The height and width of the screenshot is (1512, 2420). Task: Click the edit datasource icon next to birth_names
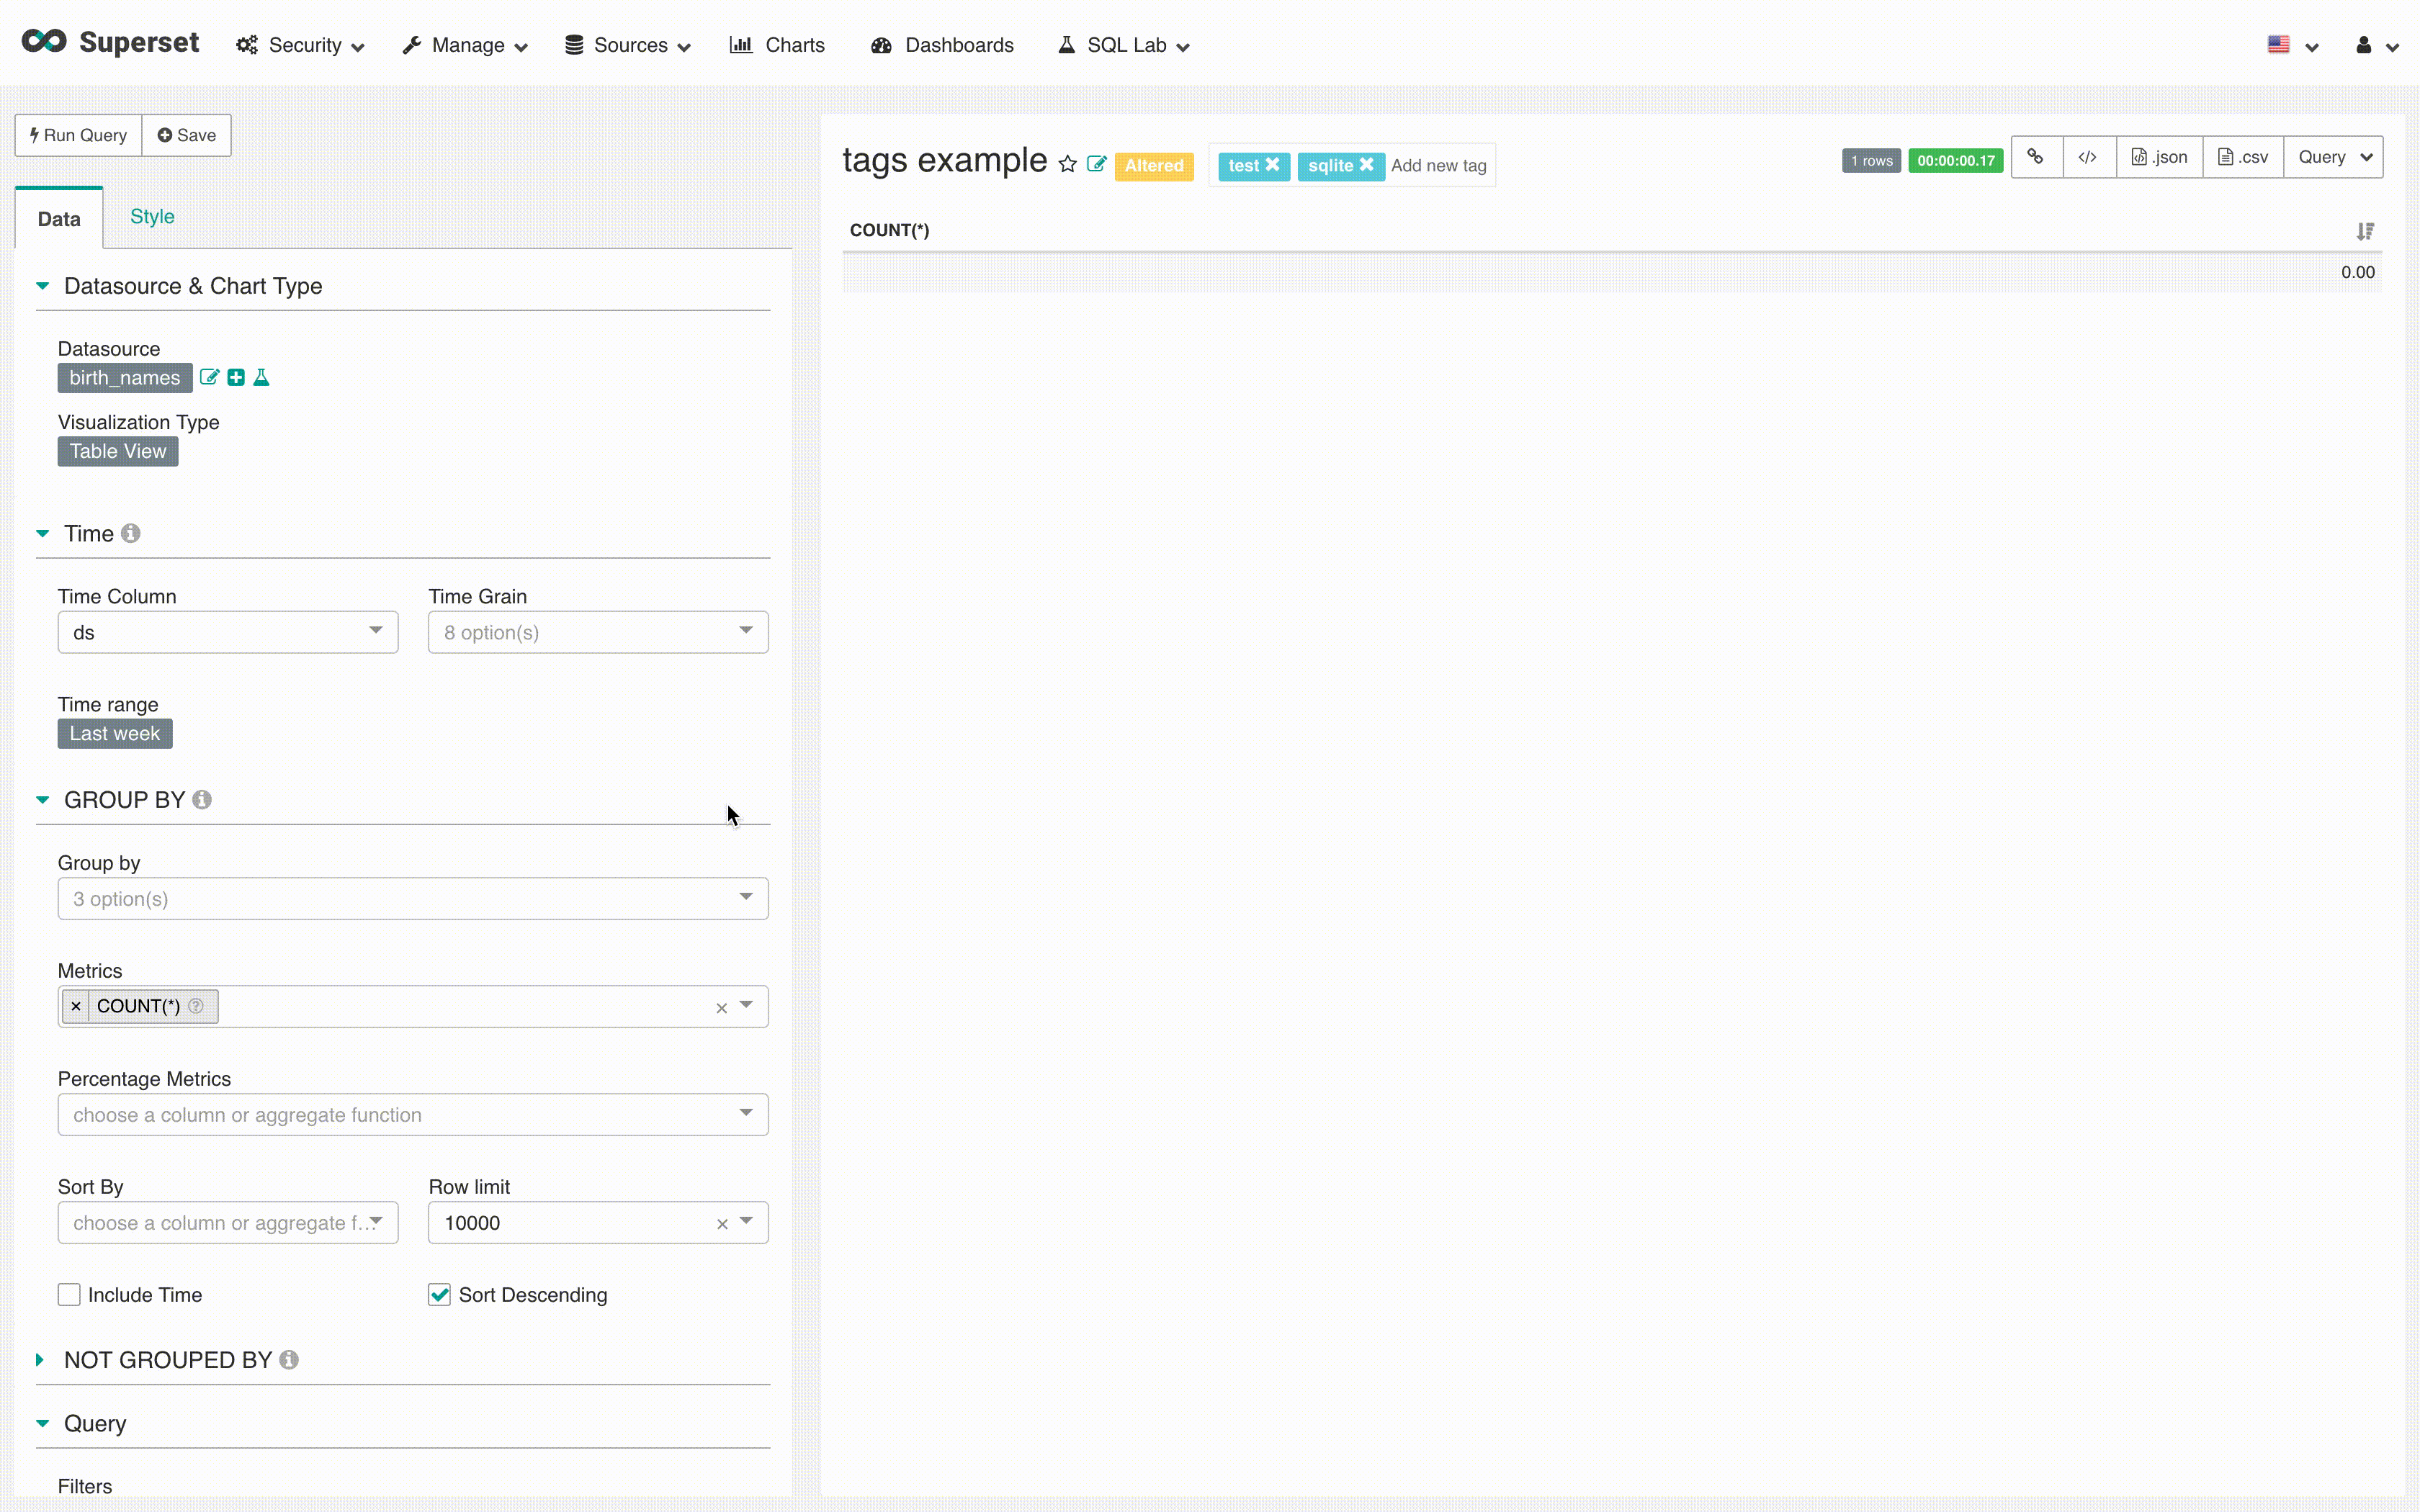tap(209, 377)
